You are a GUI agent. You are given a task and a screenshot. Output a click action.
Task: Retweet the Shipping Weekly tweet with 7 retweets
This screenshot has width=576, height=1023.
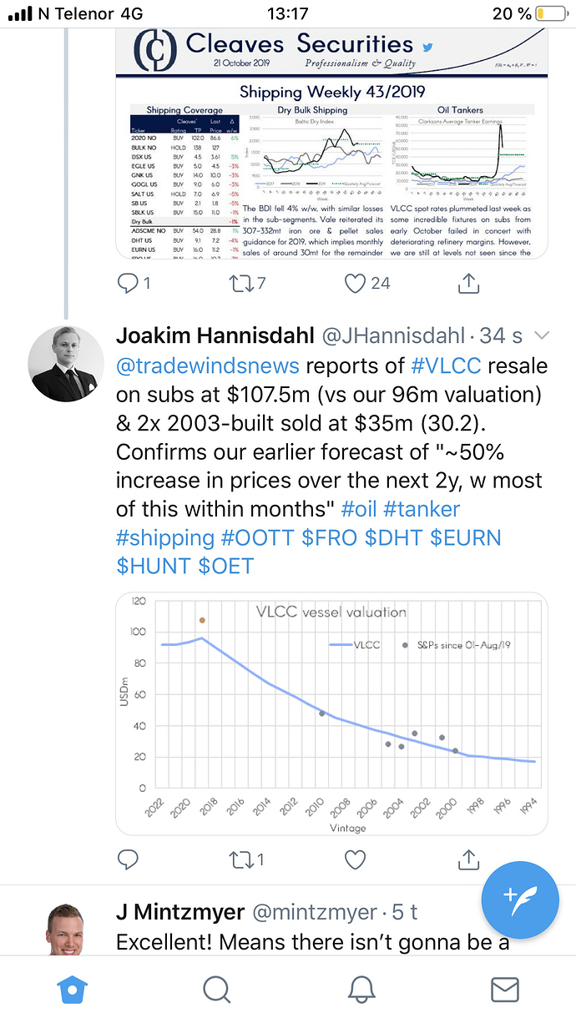(247, 284)
